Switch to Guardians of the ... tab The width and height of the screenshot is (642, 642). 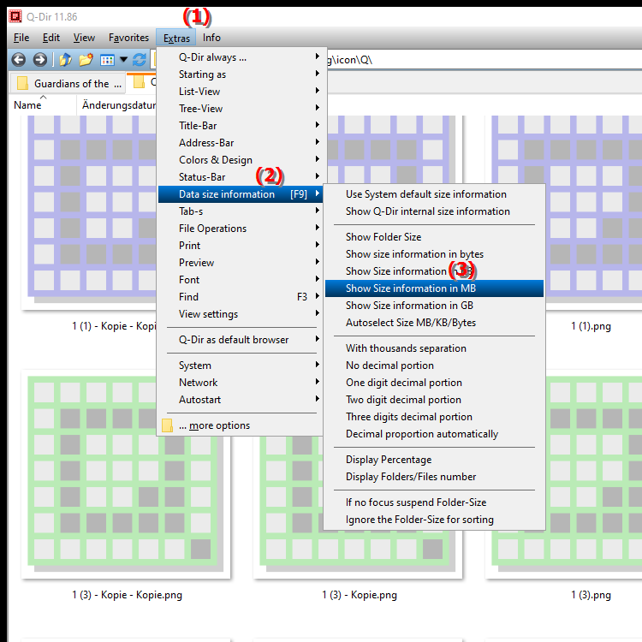click(67, 84)
